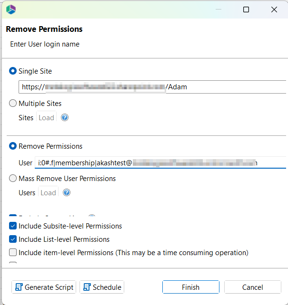Select the Single Site option
The image size is (288, 305).
pos(13,71)
